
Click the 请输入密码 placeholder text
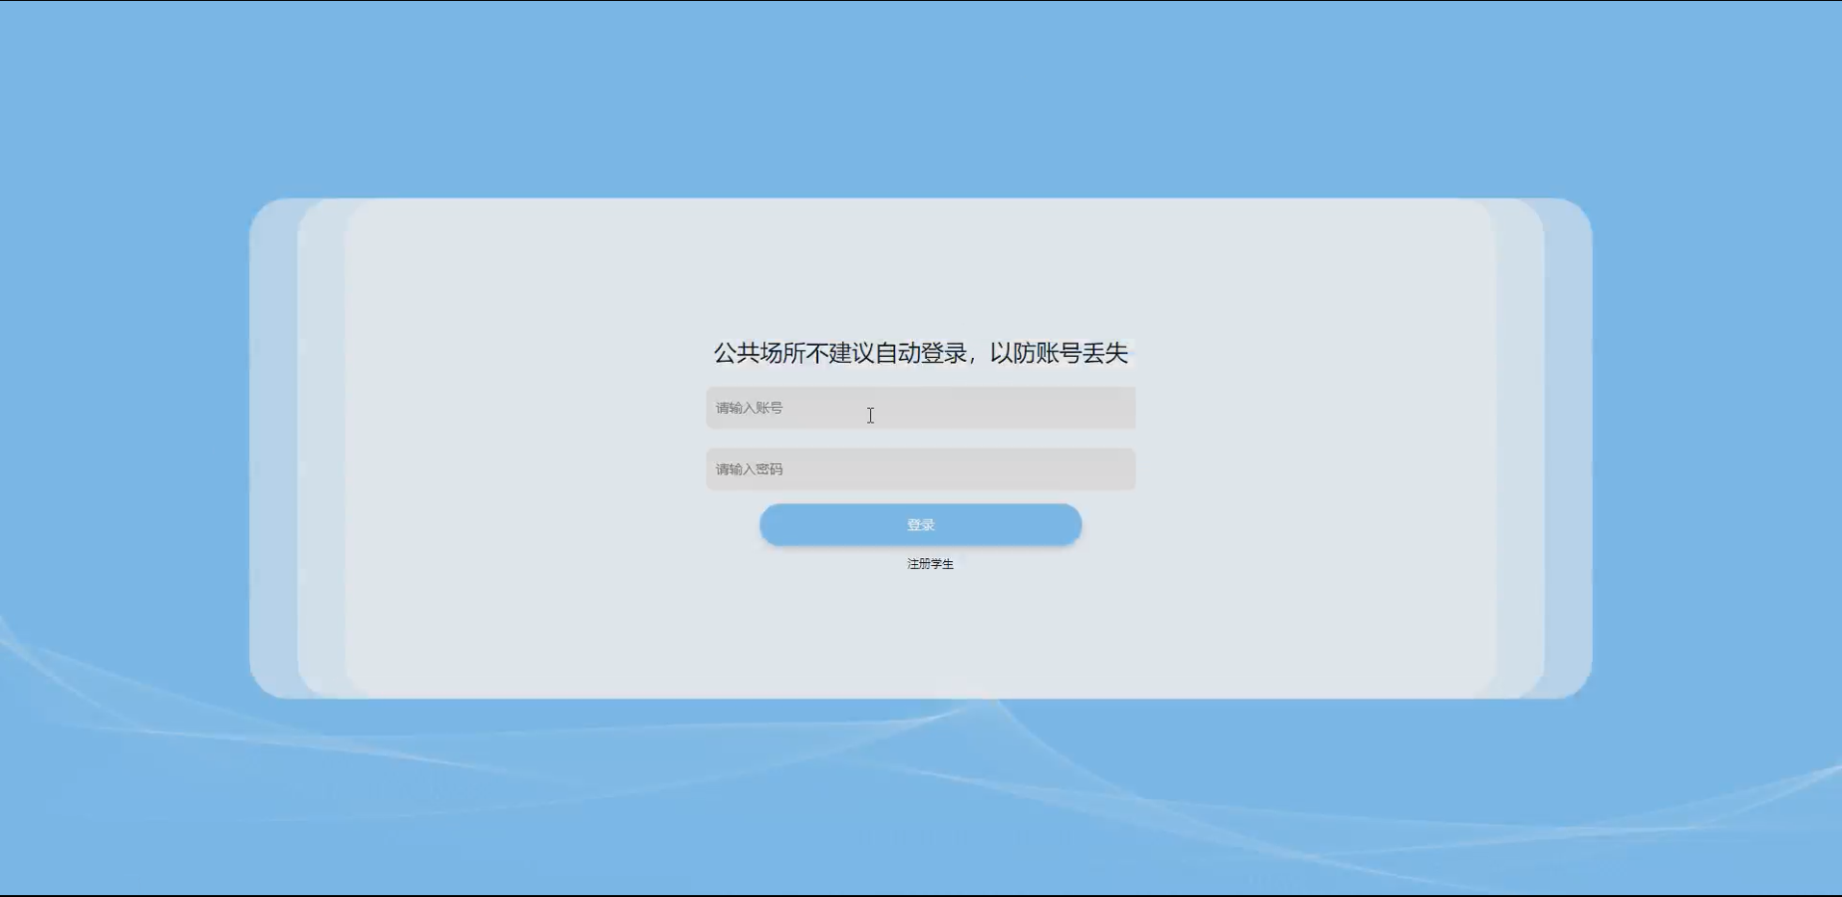point(749,470)
